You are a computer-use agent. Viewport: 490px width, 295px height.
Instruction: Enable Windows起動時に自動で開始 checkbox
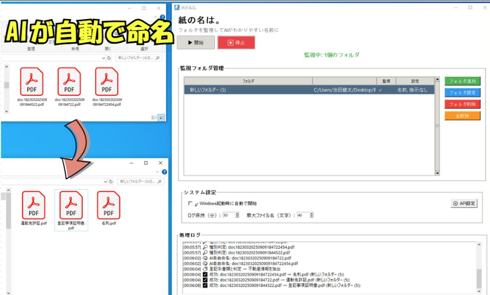tap(191, 204)
